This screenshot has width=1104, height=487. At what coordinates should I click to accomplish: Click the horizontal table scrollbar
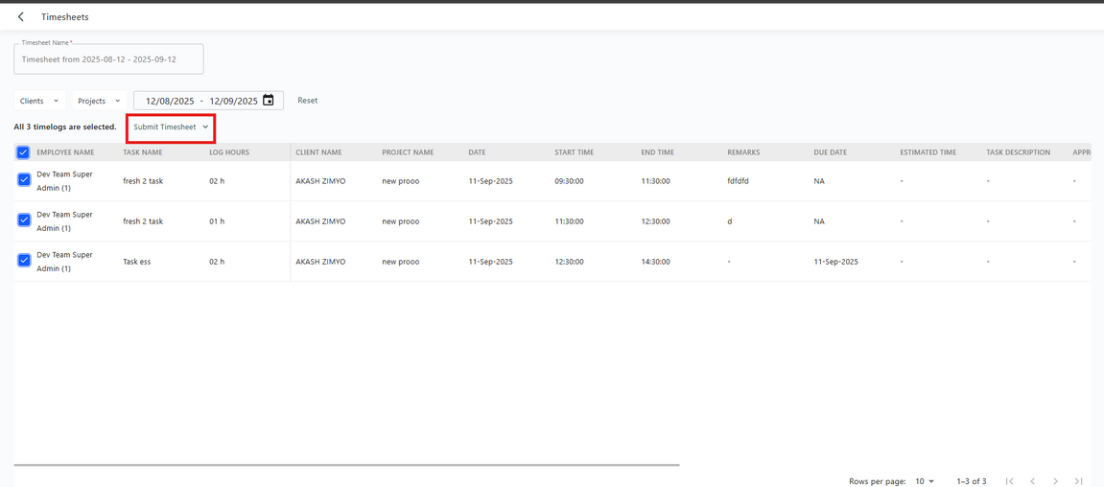tap(346, 465)
